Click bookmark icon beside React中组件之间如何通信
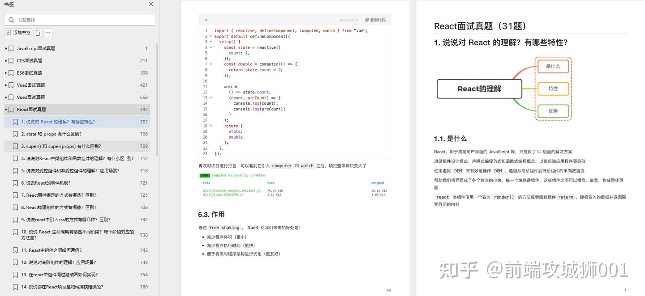 (16, 250)
